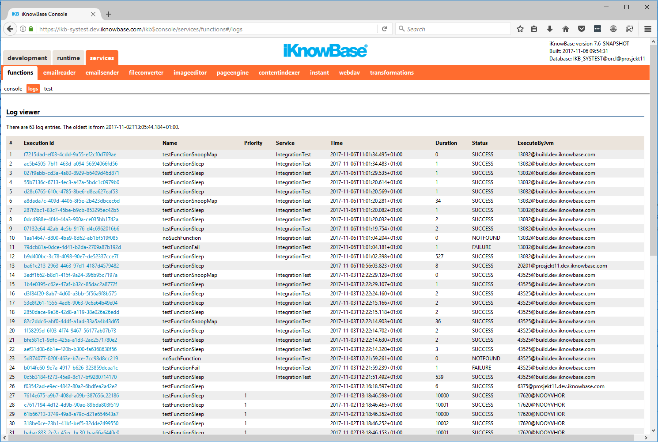Screen dimensions: 658x442
Task: Click the vertical scrollbar down arrow
Action: tap(654, 431)
